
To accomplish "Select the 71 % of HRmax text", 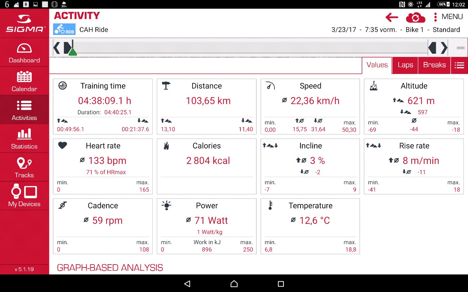I will coord(106,172).
